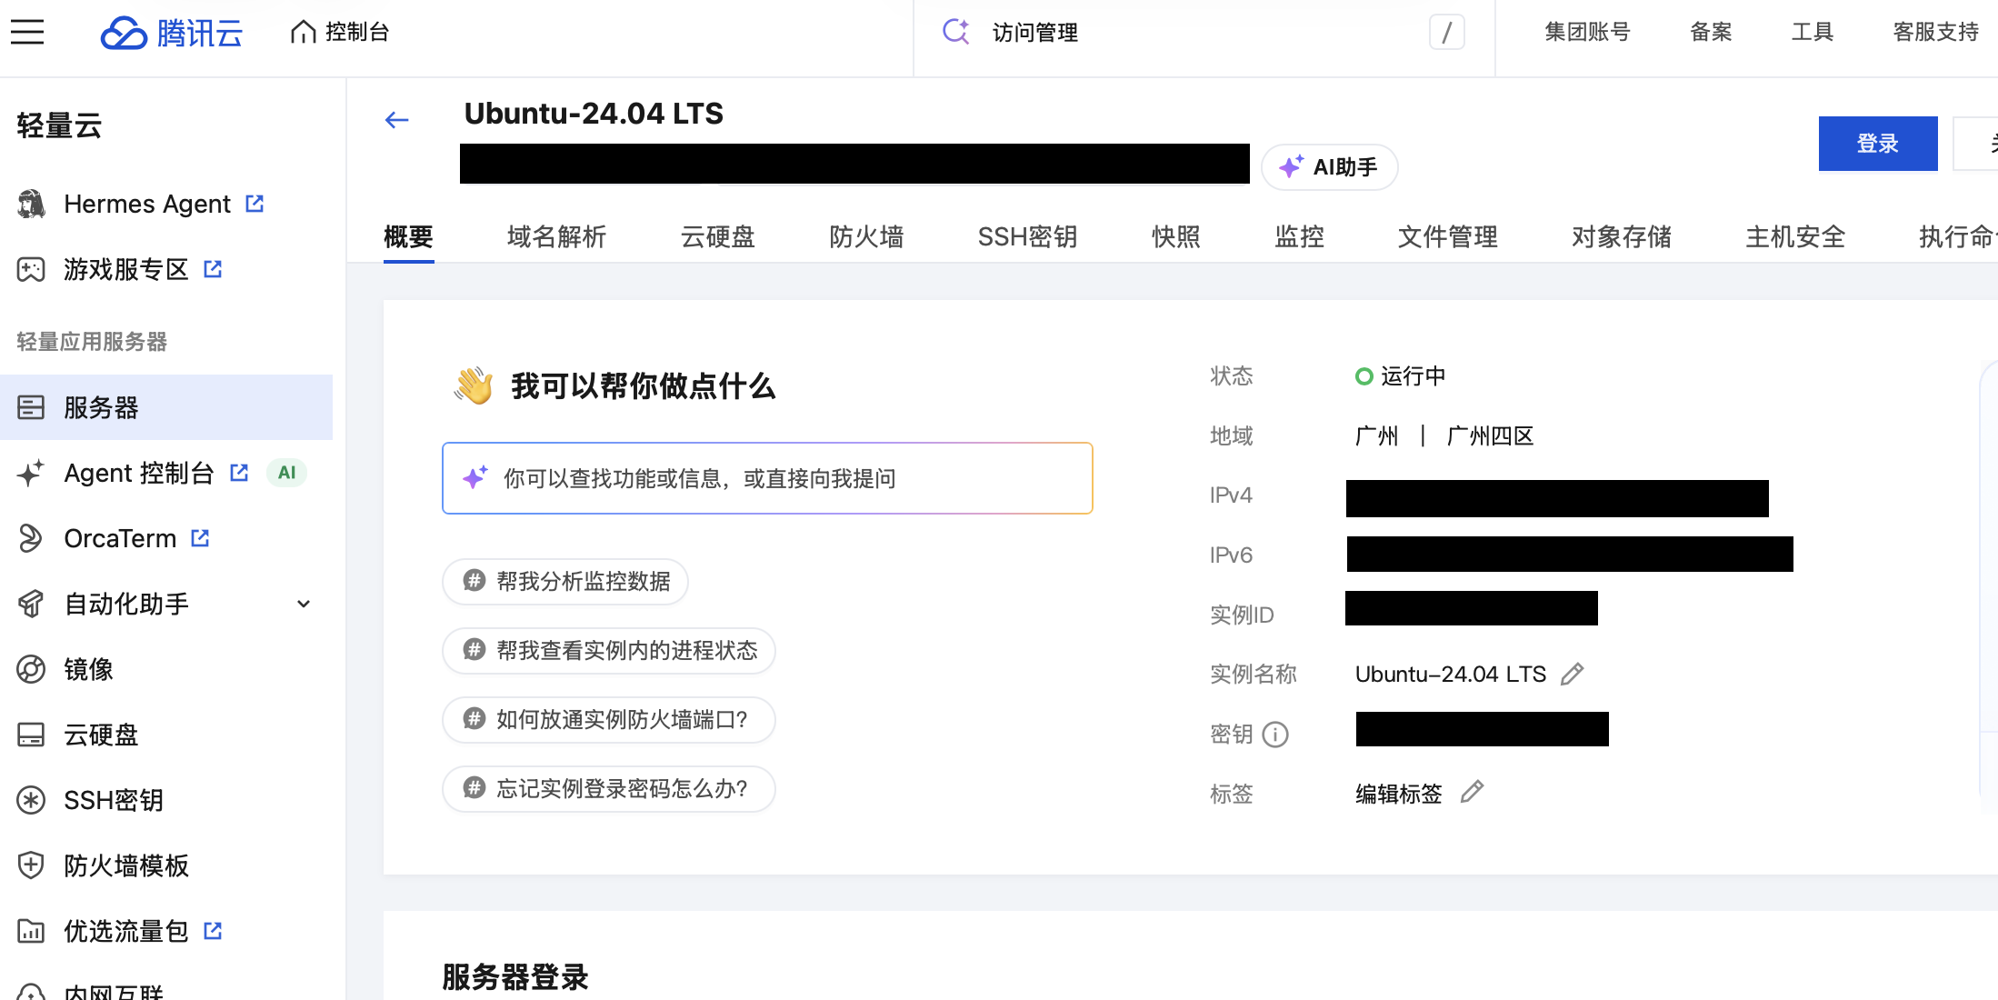Click the SSH密钥 sidebar asterisk icon

point(31,800)
